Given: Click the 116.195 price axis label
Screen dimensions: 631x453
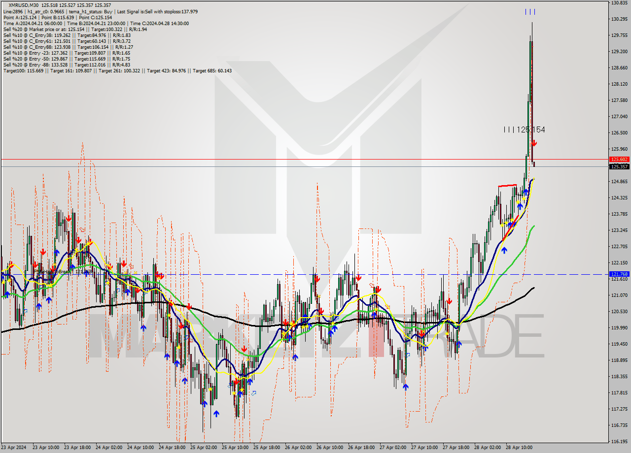Looking at the screenshot, I should coord(619,441).
